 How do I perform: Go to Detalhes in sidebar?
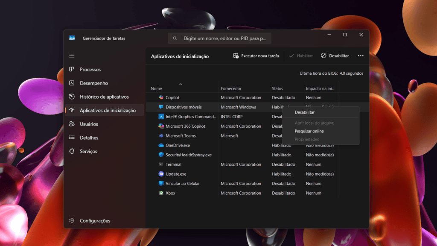click(x=89, y=138)
